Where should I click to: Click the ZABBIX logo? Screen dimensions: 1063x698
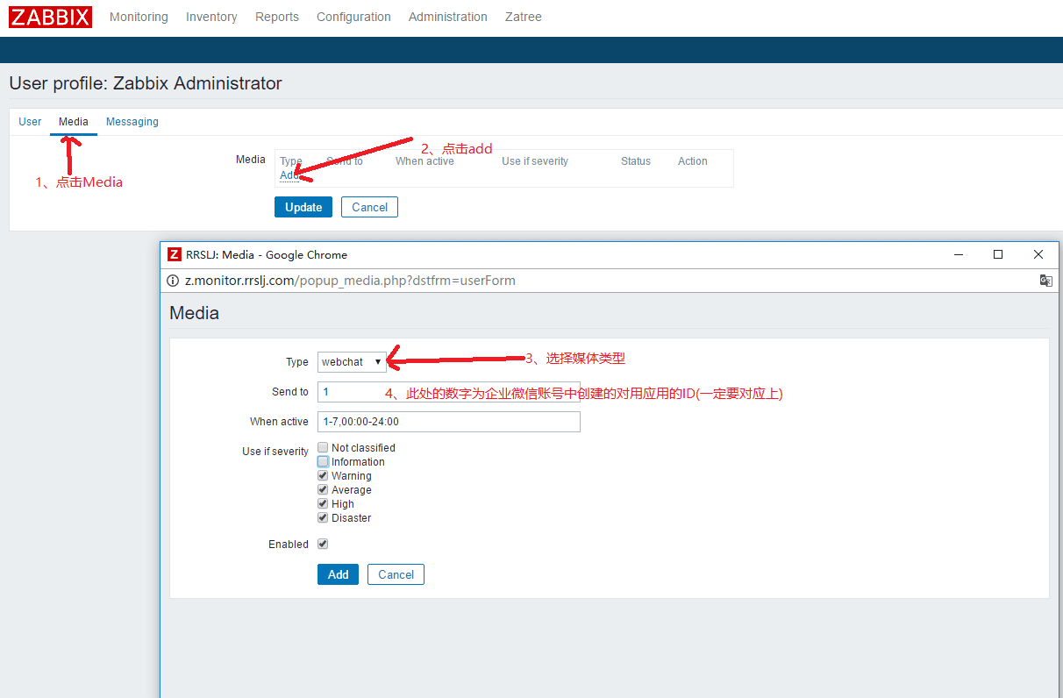pyautogui.click(x=50, y=17)
